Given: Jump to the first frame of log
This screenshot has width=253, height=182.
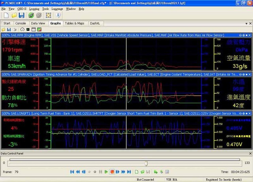Looking at the screenshot, I should click(72, 172).
